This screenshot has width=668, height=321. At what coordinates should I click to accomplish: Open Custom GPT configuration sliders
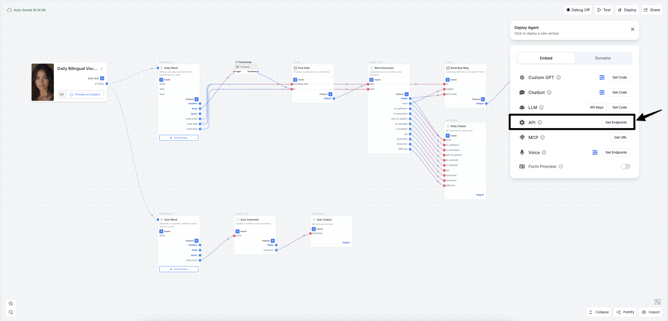point(602,77)
